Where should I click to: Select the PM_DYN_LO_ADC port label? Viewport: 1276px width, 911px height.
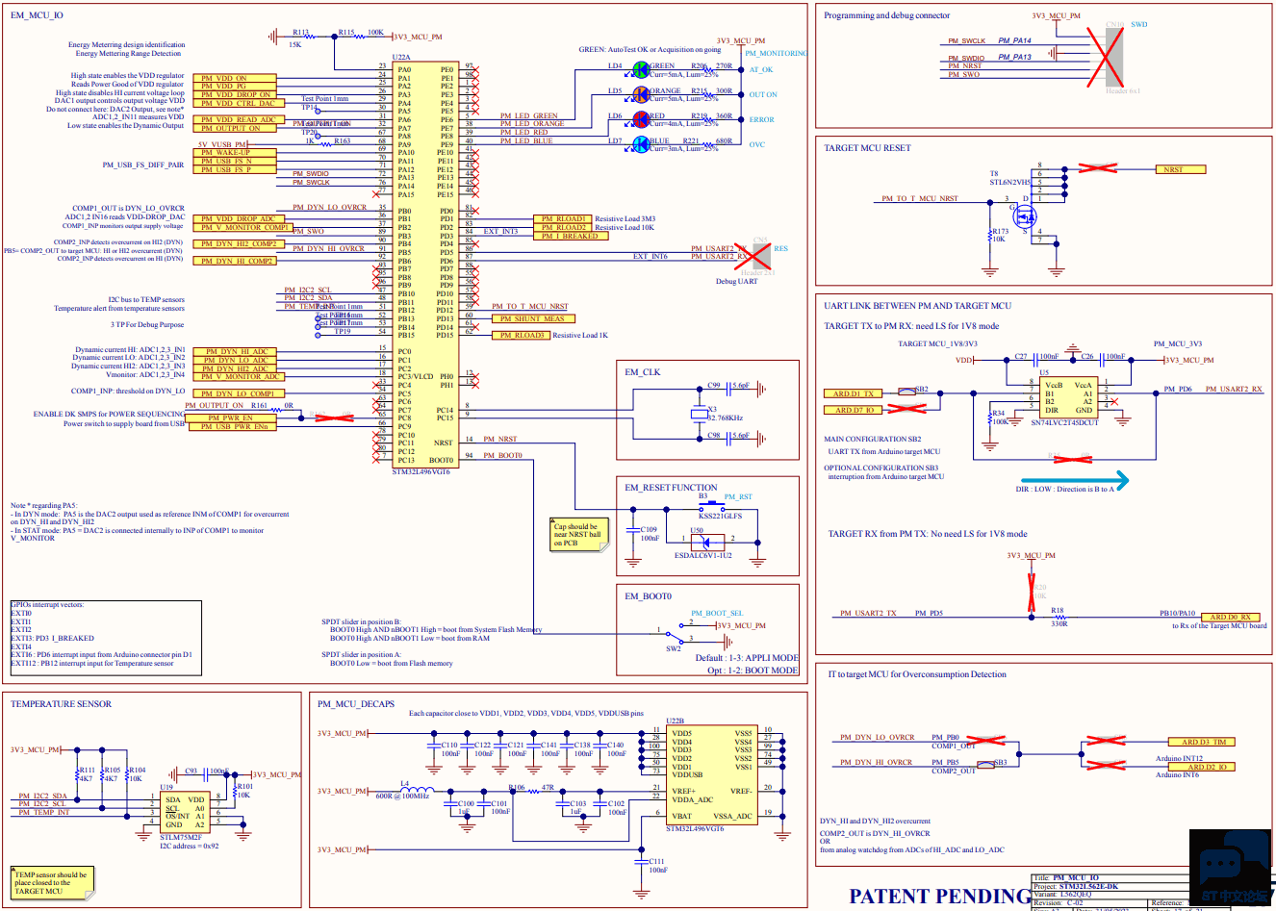coord(235,361)
